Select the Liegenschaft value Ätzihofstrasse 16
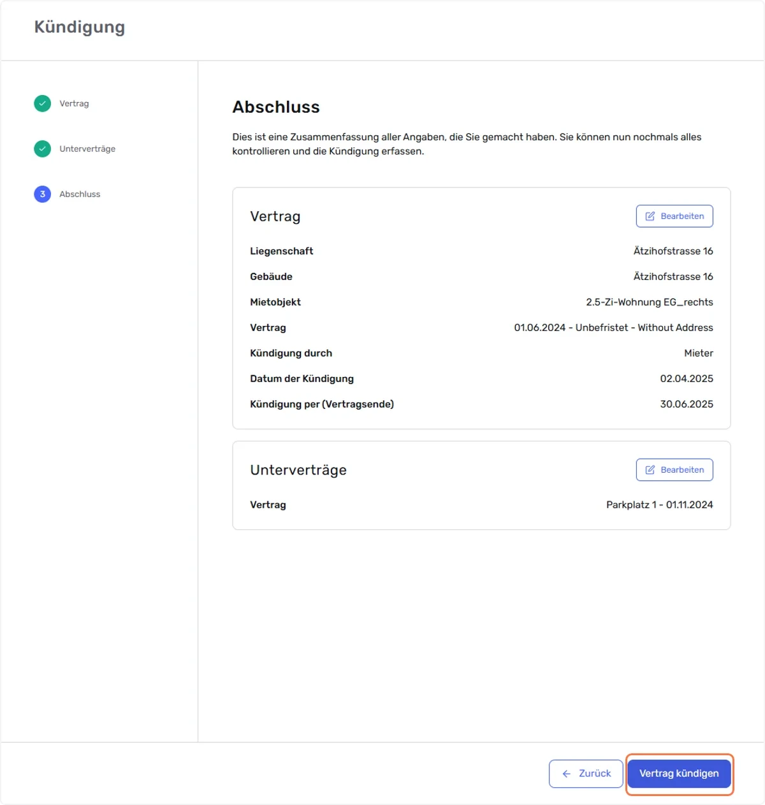765x805 pixels. [x=673, y=251]
